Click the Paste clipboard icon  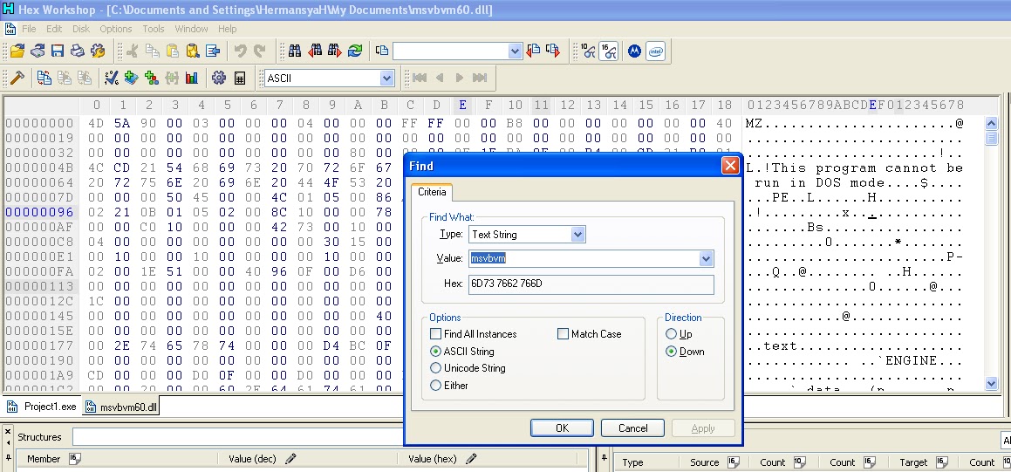point(173,51)
